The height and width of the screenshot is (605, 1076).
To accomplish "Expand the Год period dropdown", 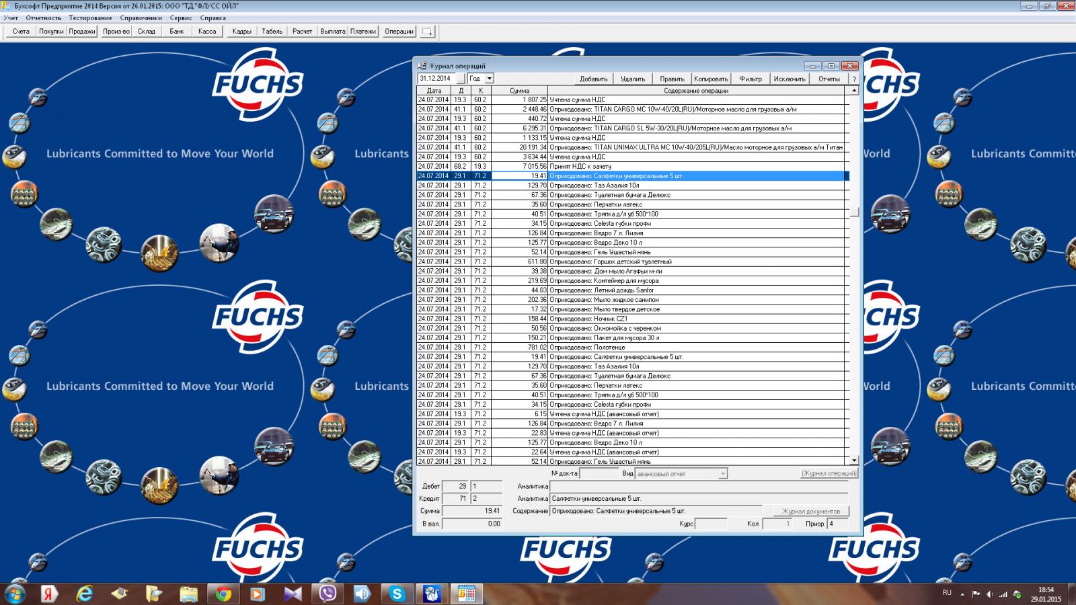I will (x=489, y=79).
